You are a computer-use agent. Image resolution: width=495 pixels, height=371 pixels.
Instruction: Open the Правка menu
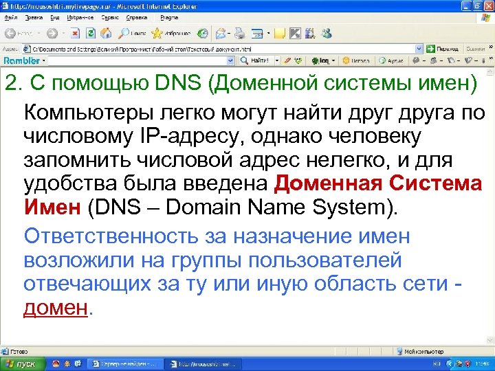pos(34,18)
